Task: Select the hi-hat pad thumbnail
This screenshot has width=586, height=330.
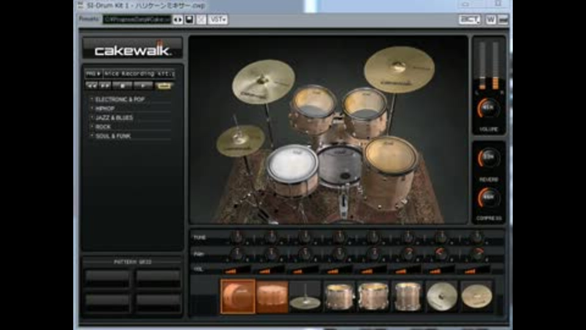Action: (305, 296)
